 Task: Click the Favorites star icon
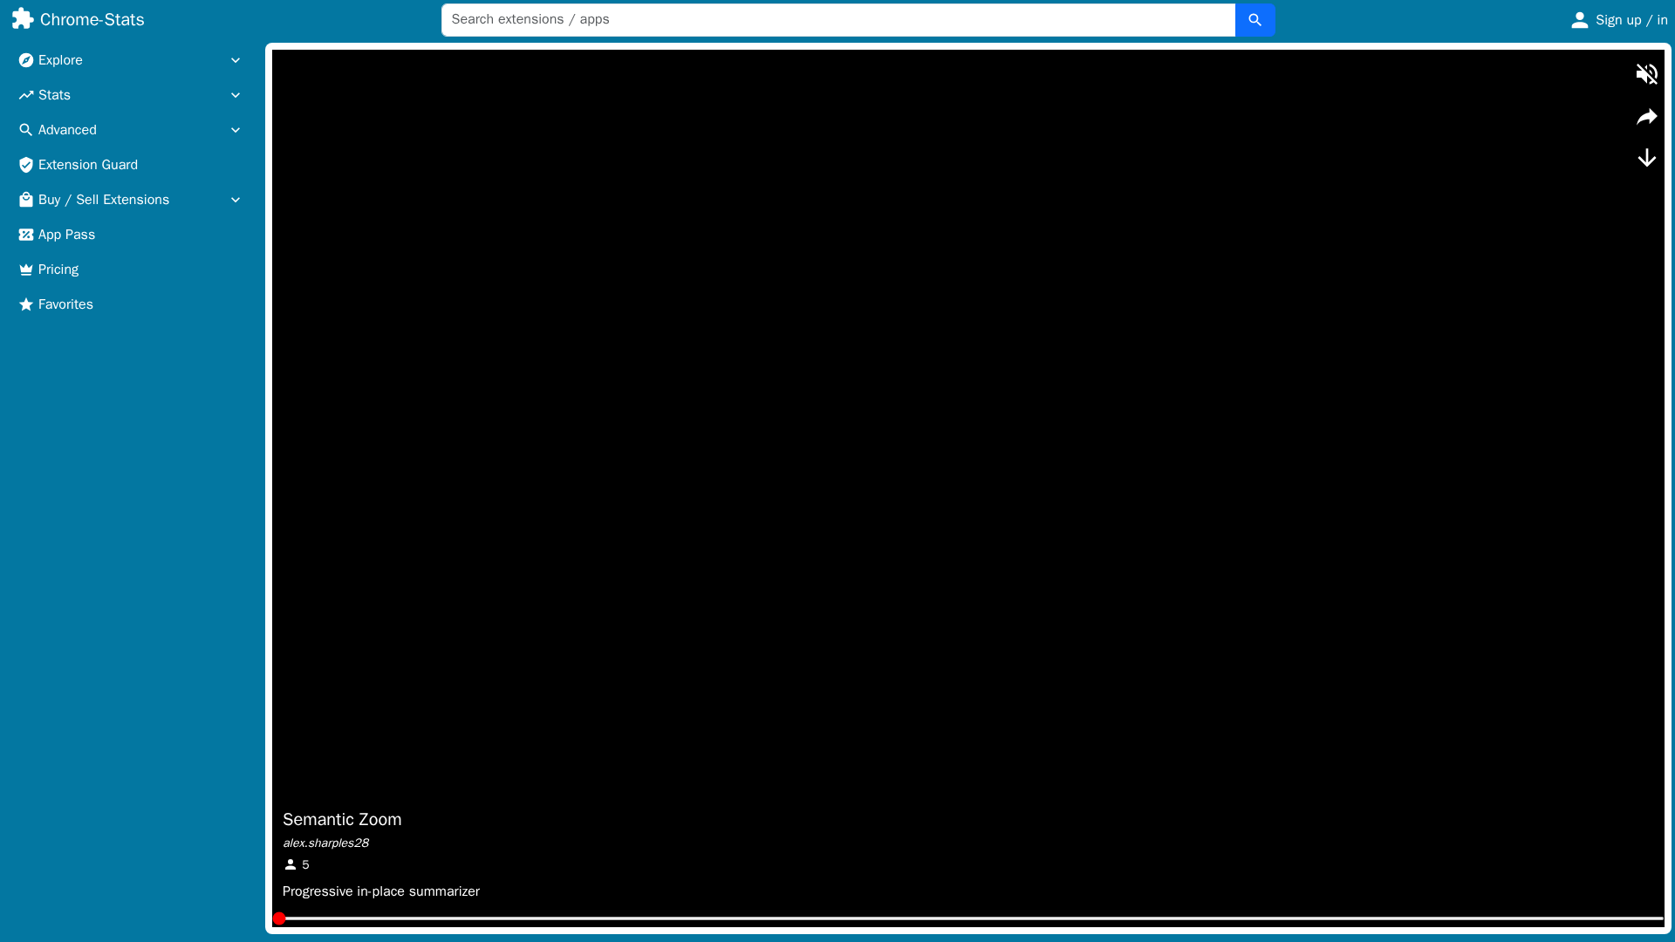[x=26, y=304]
